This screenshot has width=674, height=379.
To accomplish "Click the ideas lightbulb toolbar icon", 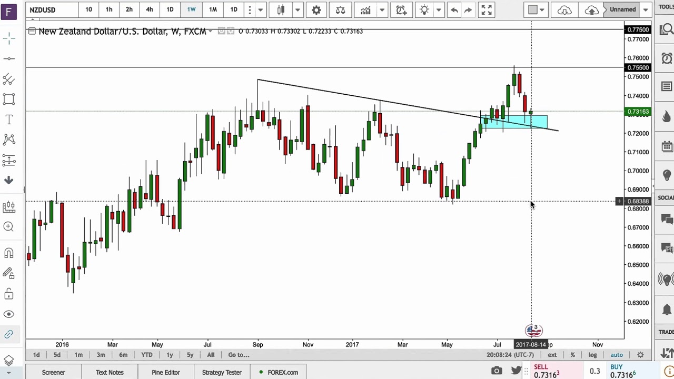I will [424, 9].
